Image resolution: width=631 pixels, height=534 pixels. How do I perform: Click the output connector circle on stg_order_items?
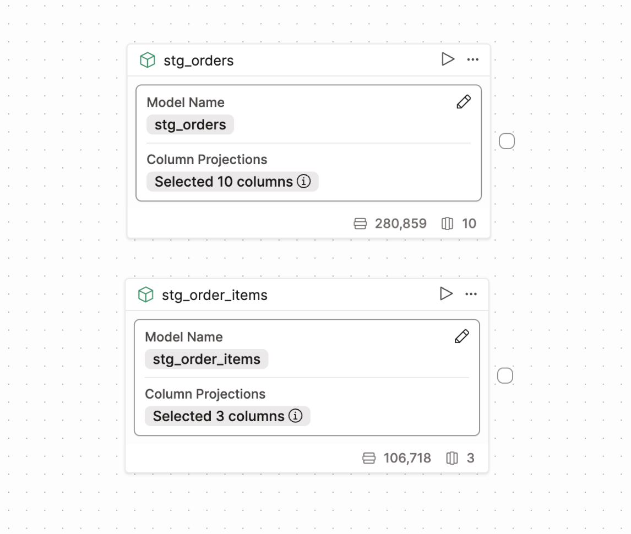click(x=504, y=375)
